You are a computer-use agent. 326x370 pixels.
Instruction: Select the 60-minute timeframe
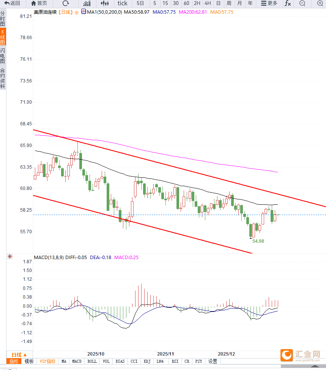click(186, 3)
